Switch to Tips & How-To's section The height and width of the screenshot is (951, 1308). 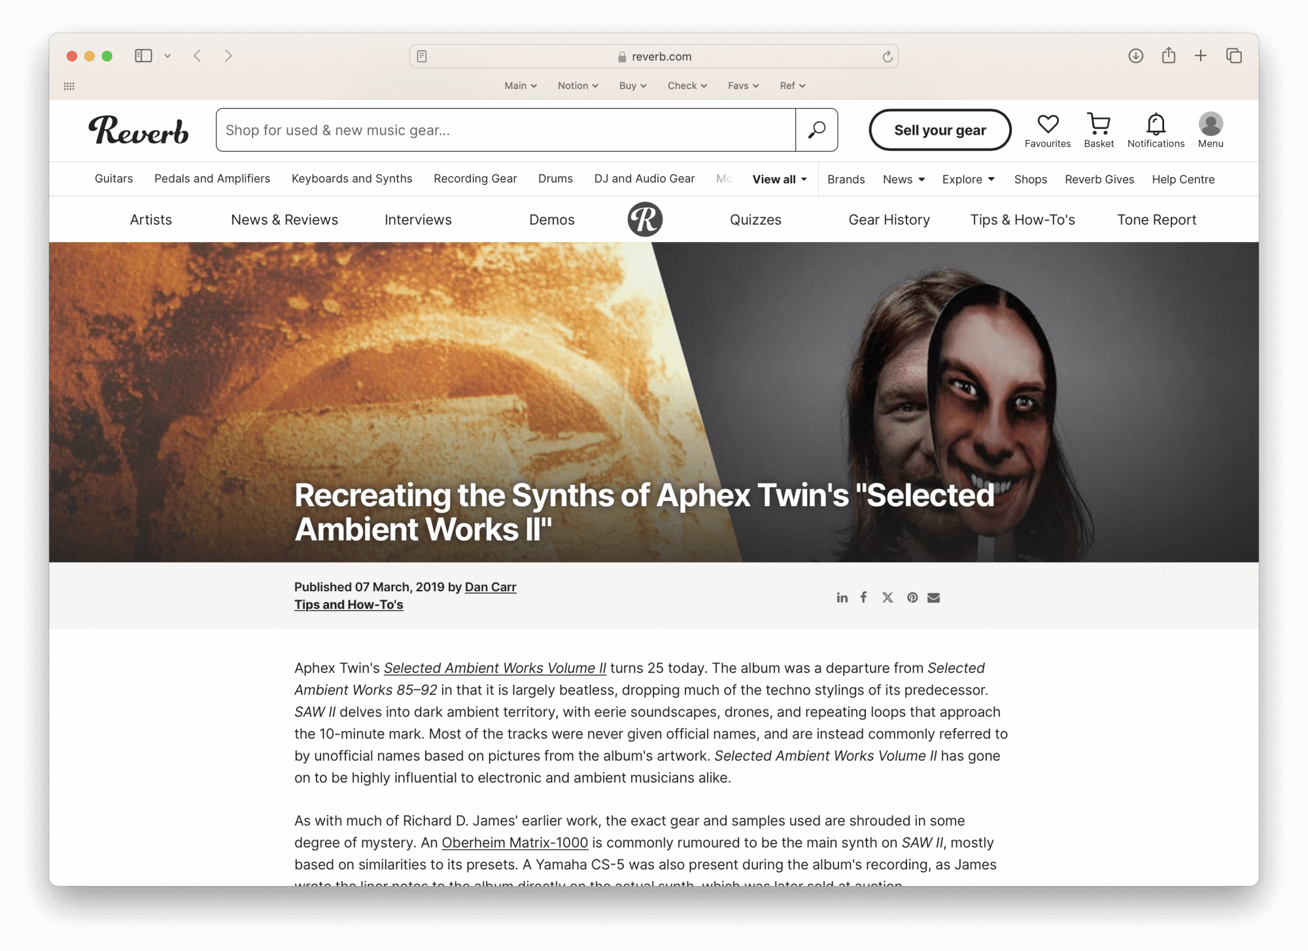tap(1023, 220)
